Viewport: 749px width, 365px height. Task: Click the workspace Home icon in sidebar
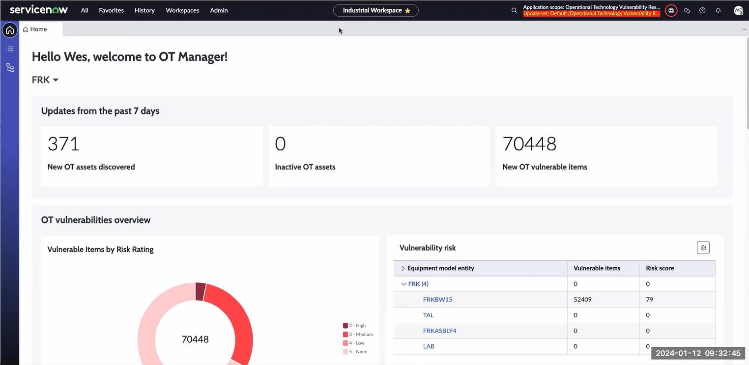(10, 30)
